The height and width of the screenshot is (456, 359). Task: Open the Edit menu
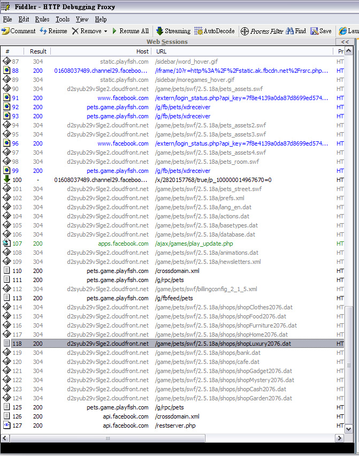click(24, 19)
